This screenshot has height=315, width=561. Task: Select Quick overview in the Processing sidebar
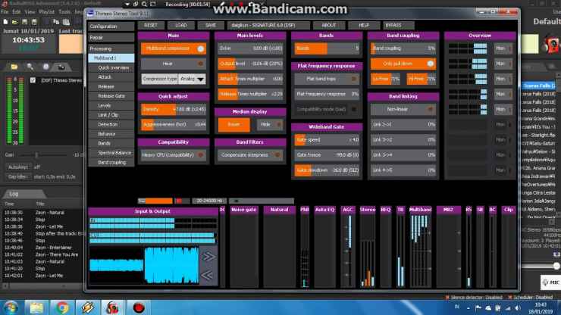[113, 67]
